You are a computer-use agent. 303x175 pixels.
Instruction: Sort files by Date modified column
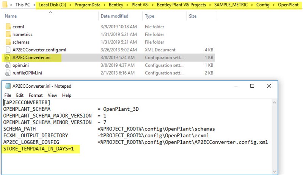115,16
